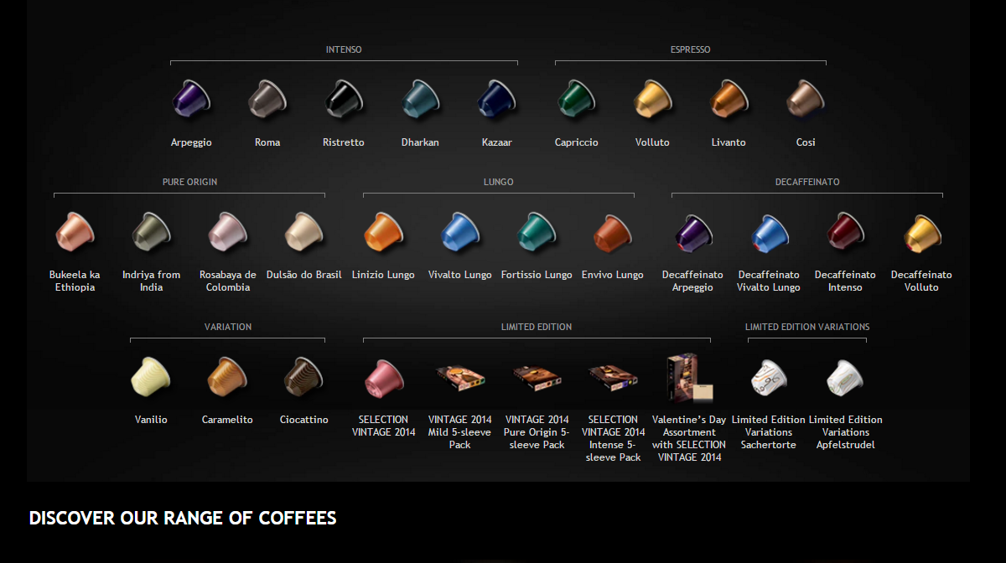
Task: Choose the cream Dulsão do Brasil capsule
Action: pyautogui.click(x=303, y=231)
